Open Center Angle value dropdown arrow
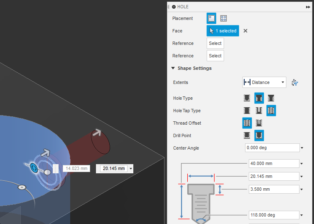 pos(302,148)
